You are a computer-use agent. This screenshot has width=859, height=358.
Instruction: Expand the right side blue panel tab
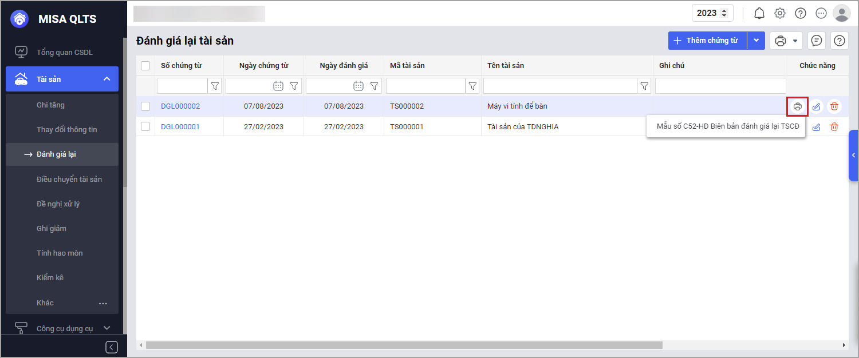[853, 156]
